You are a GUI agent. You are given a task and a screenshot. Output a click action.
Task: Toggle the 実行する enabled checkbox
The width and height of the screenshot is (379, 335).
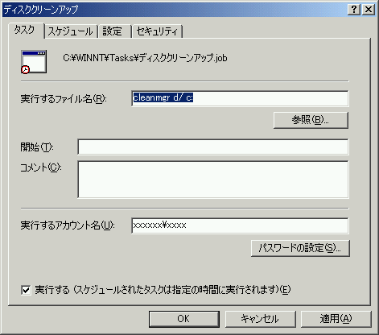point(26,290)
